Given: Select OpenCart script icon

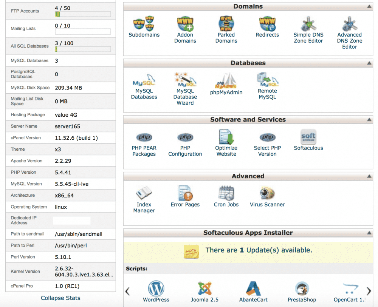Looking at the screenshot, I should tap(350, 288).
